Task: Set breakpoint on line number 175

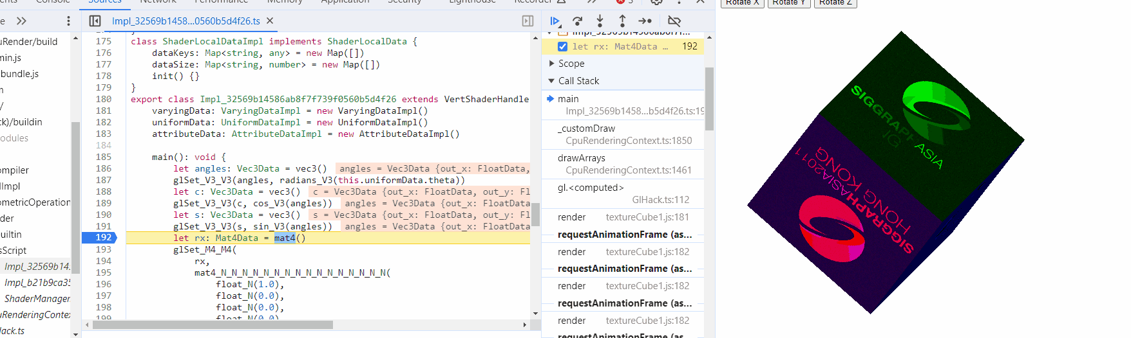Action: pos(103,41)
